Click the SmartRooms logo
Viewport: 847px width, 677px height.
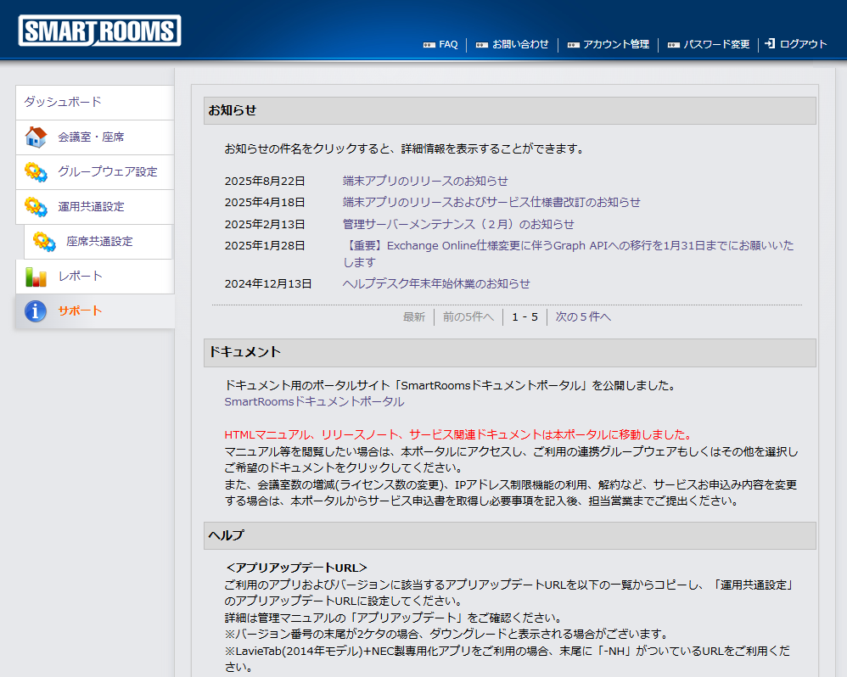tap(99, 31)
